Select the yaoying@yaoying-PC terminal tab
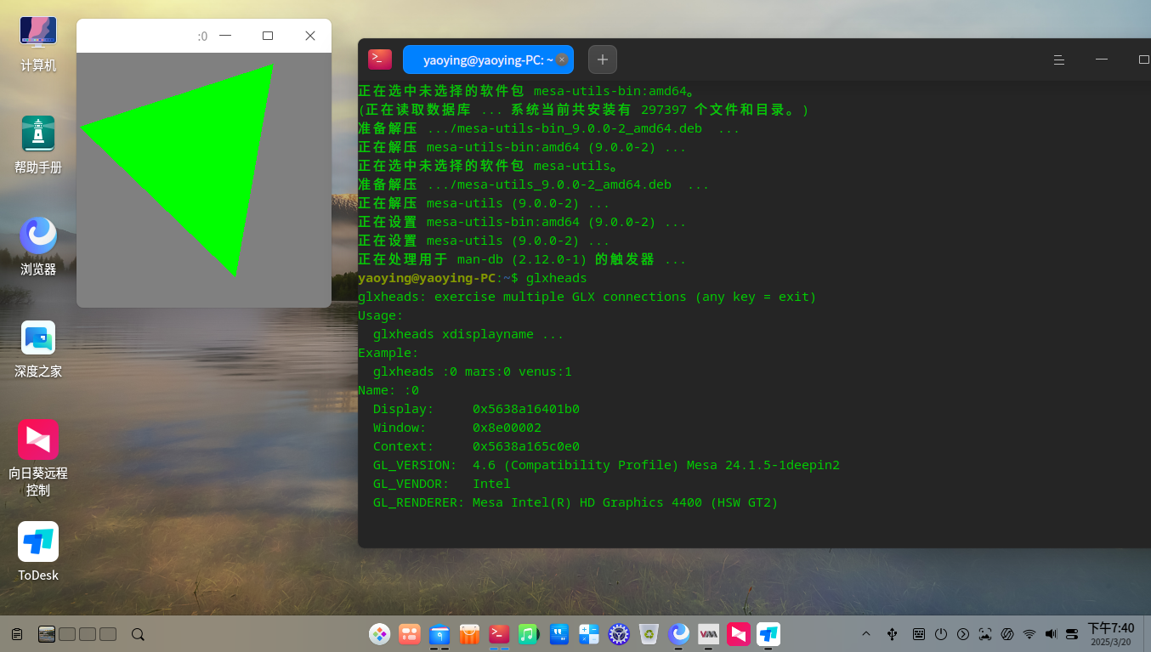 [x=486, y=60]
